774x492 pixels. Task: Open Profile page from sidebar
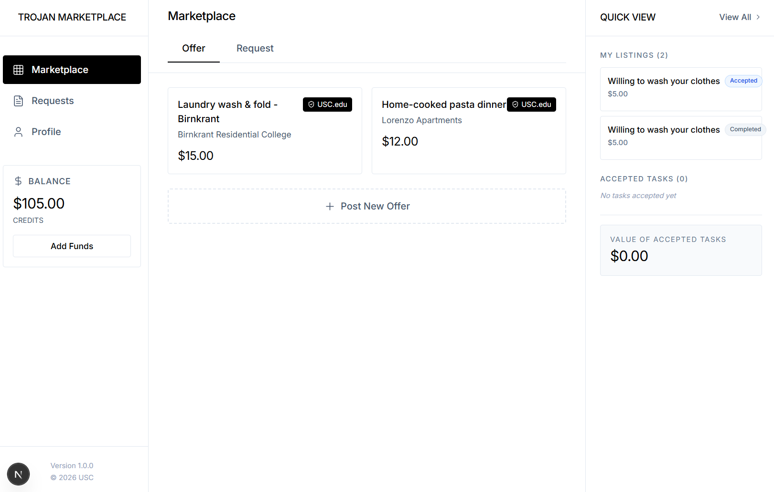[x=46, y=132]
